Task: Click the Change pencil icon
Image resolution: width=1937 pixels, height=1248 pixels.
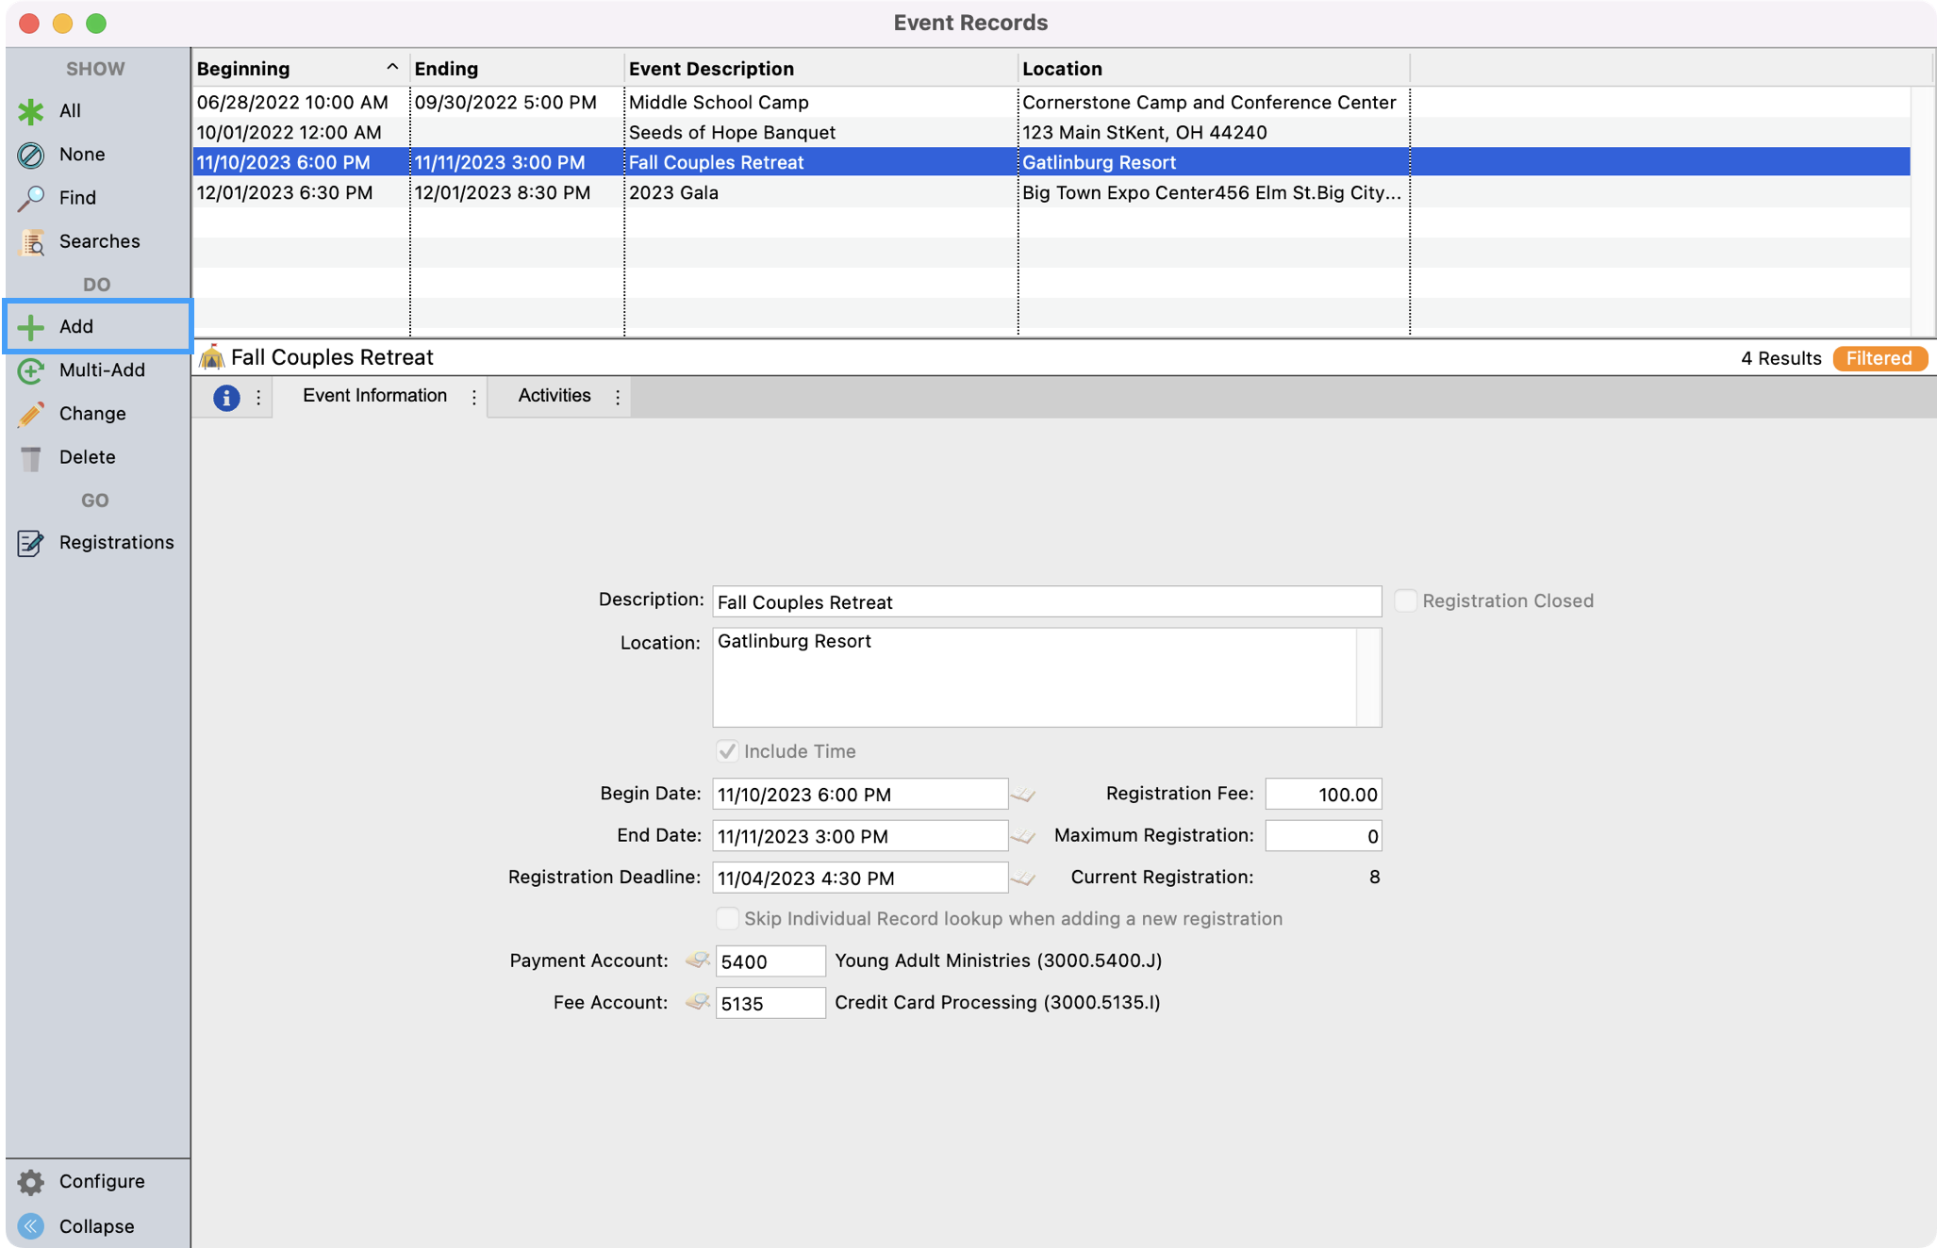Action: [x=31, y=414]
